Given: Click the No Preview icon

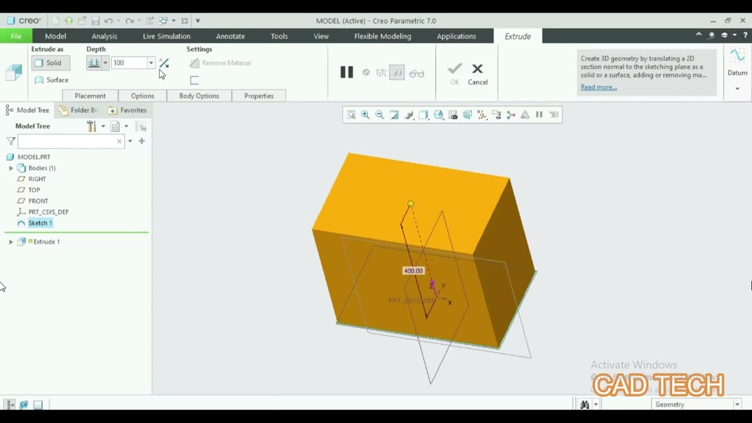Looking at the screenshot, I should (x=366, y=73).
